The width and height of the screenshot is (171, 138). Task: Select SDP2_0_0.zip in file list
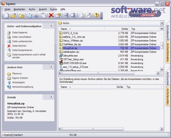pos(70,33)
